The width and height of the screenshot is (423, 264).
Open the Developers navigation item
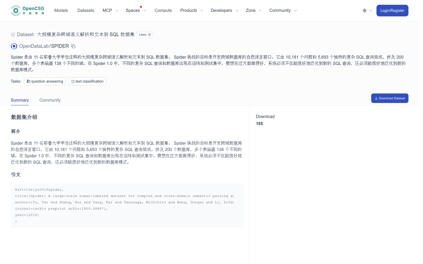221,11
